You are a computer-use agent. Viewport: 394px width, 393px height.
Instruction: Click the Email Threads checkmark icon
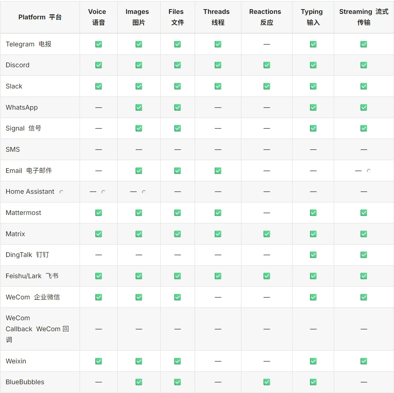(218, 171)
